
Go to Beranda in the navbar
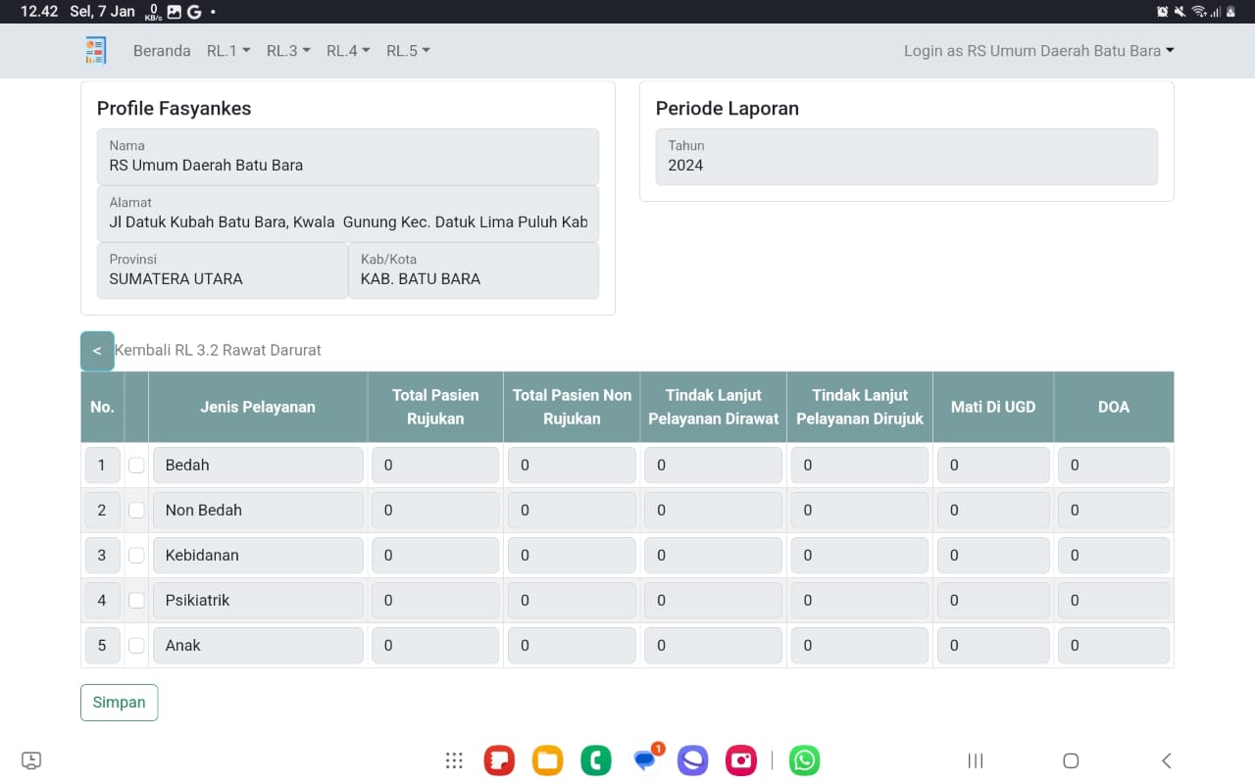coord(162,51)
